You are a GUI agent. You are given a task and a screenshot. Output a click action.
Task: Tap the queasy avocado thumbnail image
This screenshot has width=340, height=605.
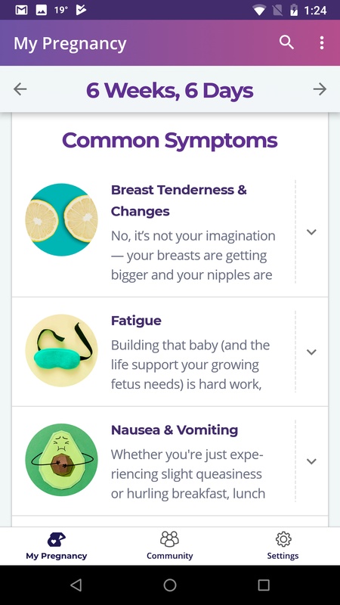pyautogui.click(x=61, y=460)
